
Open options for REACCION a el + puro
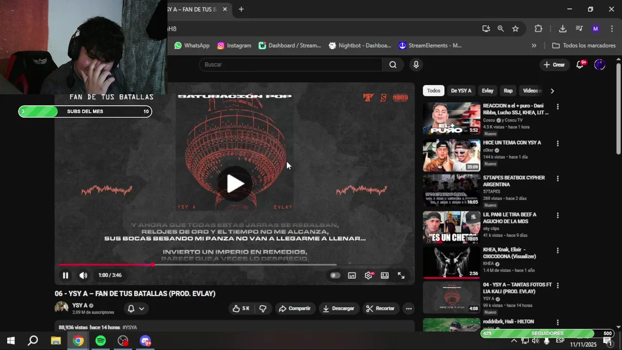click(x=557, y=106)
